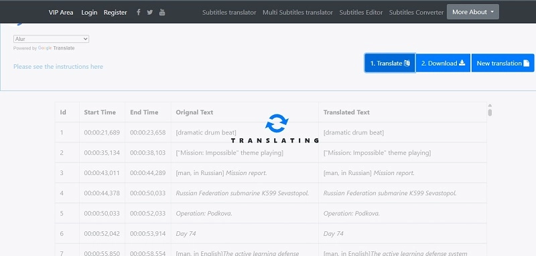Viewport: 536px width, 256px height.
Task: Click the Google Translate attribution link
Action: 56,48
